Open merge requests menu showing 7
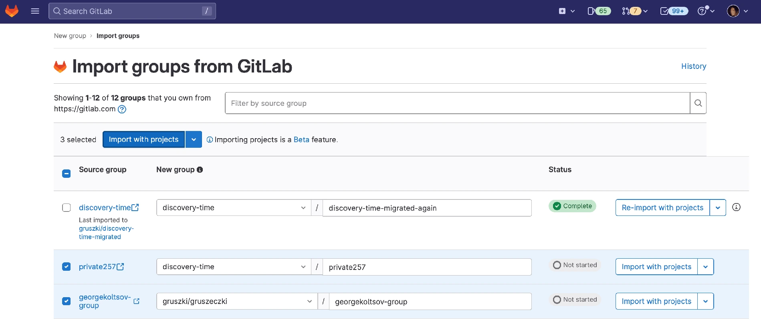Screen dimensions: 761x320 pyautogui.click(x=635, y=11)
